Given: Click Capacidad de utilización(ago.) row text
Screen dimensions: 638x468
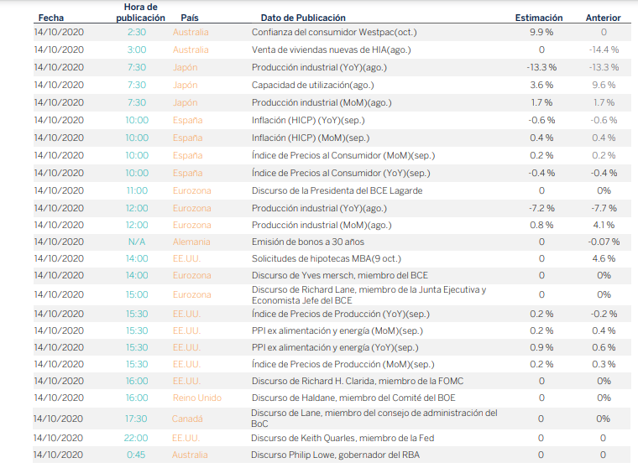Looking at the screenshot, I should point(312,85).
